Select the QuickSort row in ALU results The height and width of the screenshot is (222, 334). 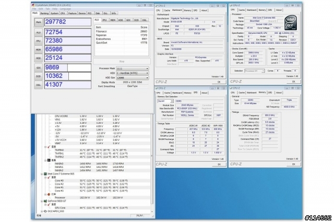122,43
